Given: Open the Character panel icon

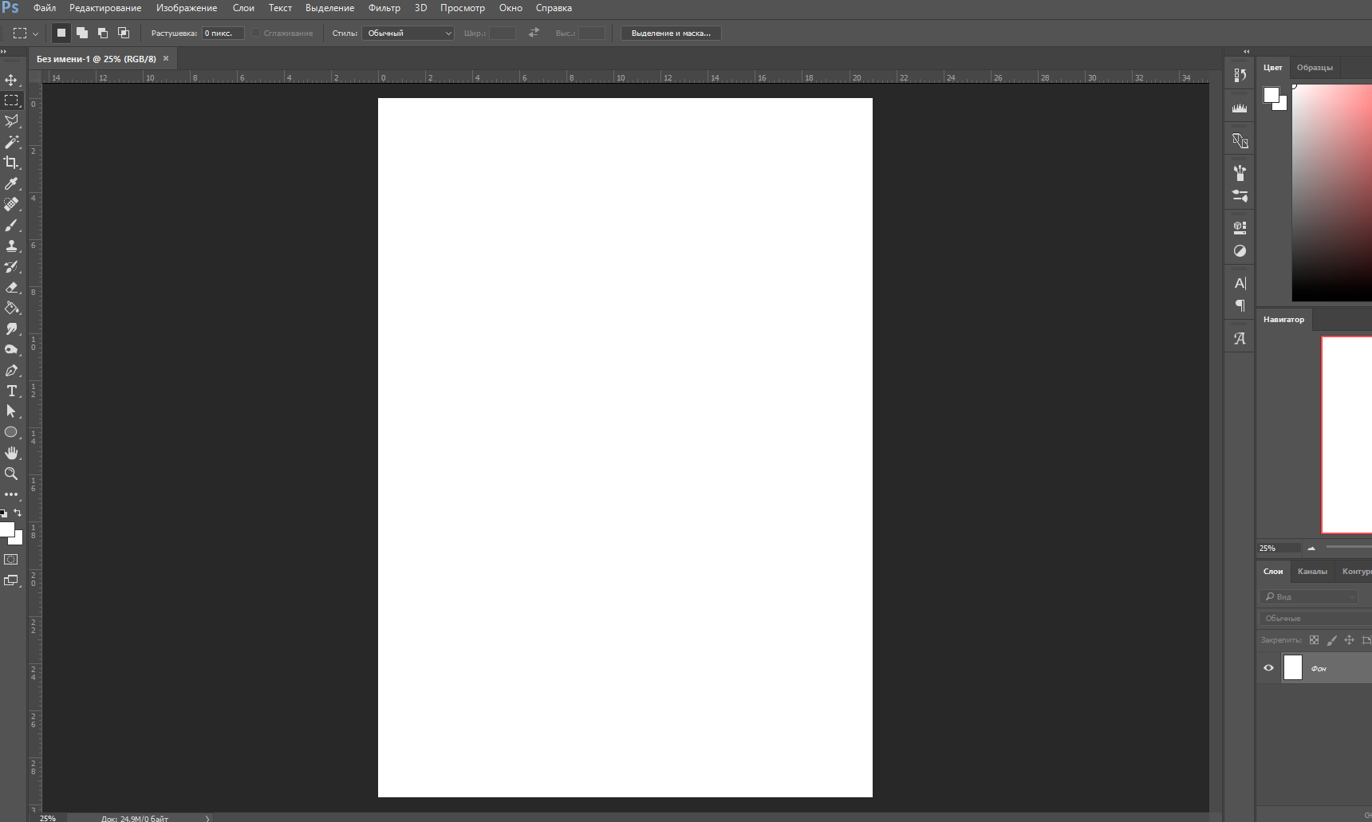Looking at the screenshot, I should click(x=1240, y=283).
